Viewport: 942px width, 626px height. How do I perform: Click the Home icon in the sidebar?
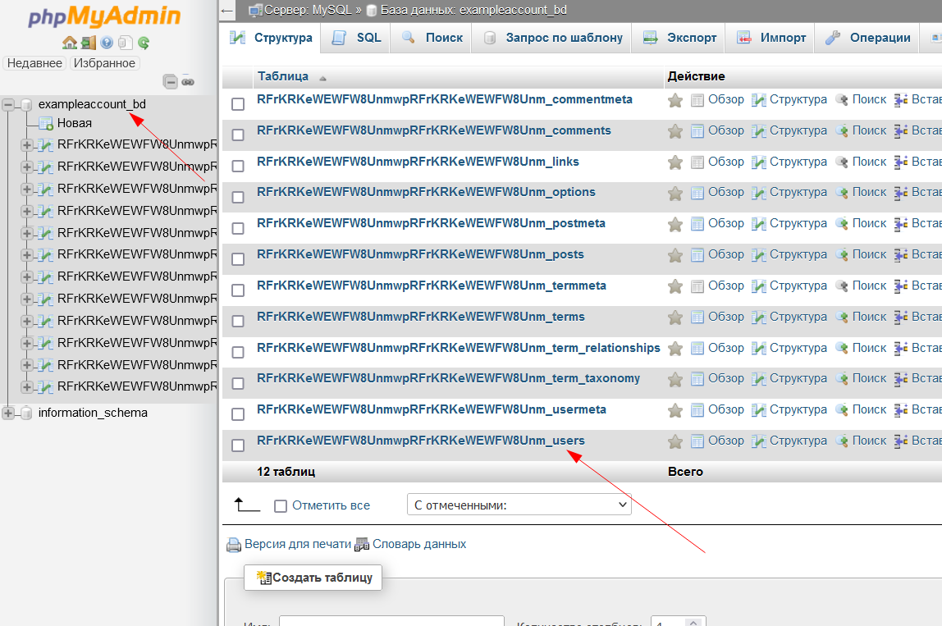coord(70,43)
